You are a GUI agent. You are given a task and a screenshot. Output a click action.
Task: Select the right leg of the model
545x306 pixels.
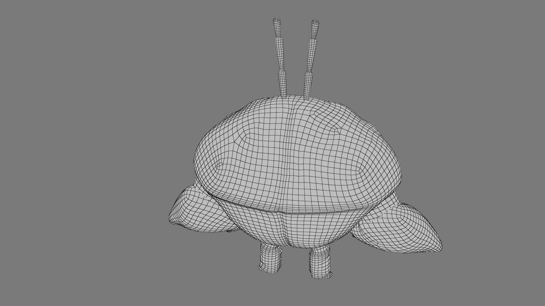coord(321,262)
